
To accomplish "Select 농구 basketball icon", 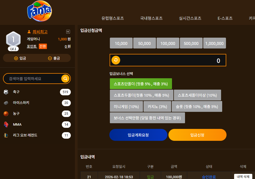I will pyautogui.click(x=6, y=113).
